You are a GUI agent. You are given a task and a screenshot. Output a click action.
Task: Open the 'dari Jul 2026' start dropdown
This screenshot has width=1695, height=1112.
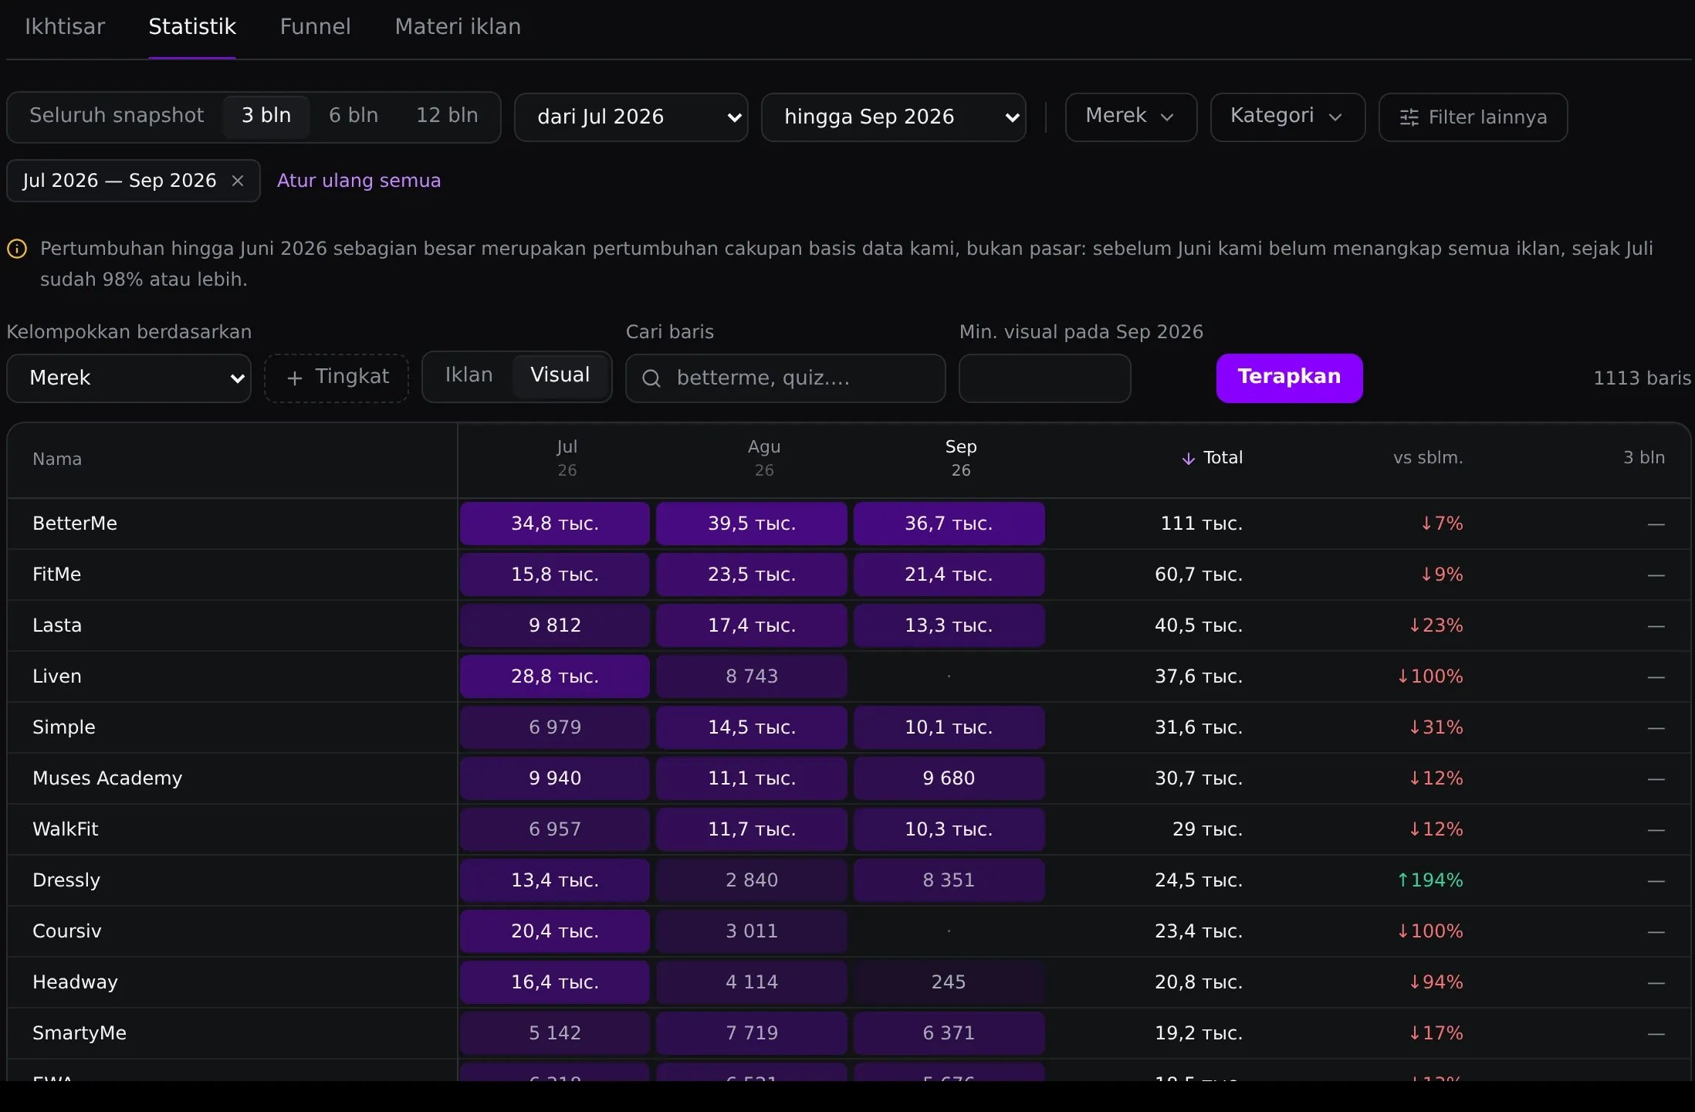click(631, 117)
